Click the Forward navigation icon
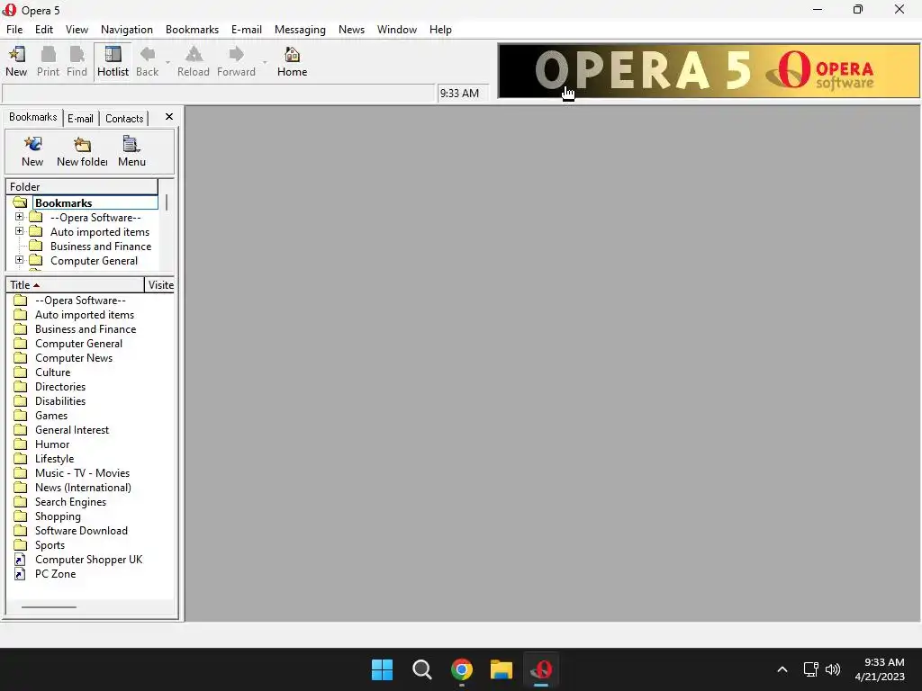The image size is (922, 691). coord(236,61)
